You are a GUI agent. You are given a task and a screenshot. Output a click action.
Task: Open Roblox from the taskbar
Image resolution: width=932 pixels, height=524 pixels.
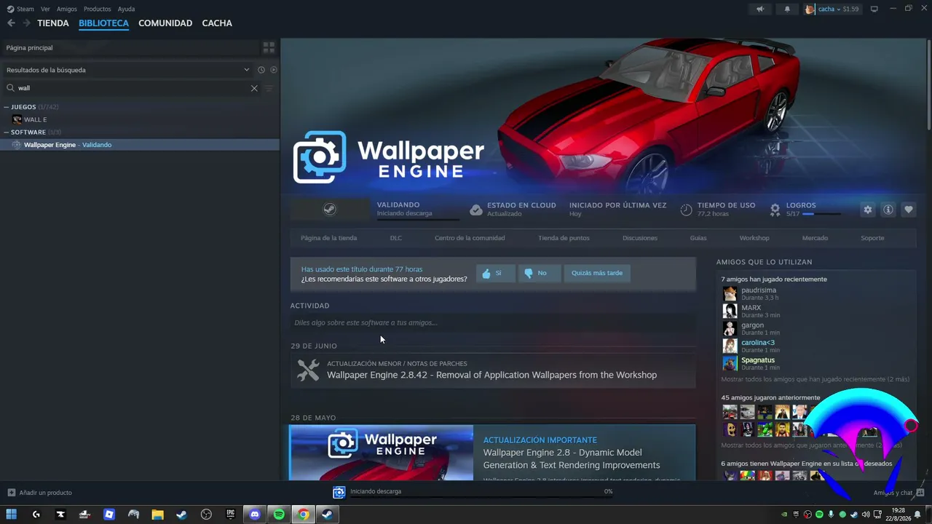point(109,515)
